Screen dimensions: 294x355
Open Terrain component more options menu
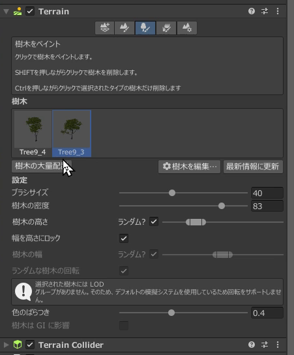pyautogui.click(x=278, y=11)
